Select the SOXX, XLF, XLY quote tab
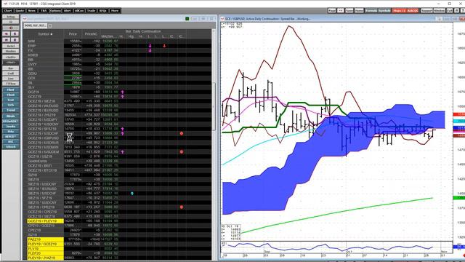The width and height of the screenshot is (465, 262). (x=35, y=26)
